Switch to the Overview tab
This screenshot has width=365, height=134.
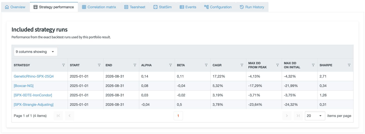[x=15, y=7]
